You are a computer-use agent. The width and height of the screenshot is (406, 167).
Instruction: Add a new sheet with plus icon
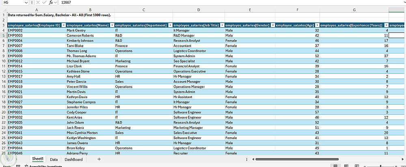99,159
